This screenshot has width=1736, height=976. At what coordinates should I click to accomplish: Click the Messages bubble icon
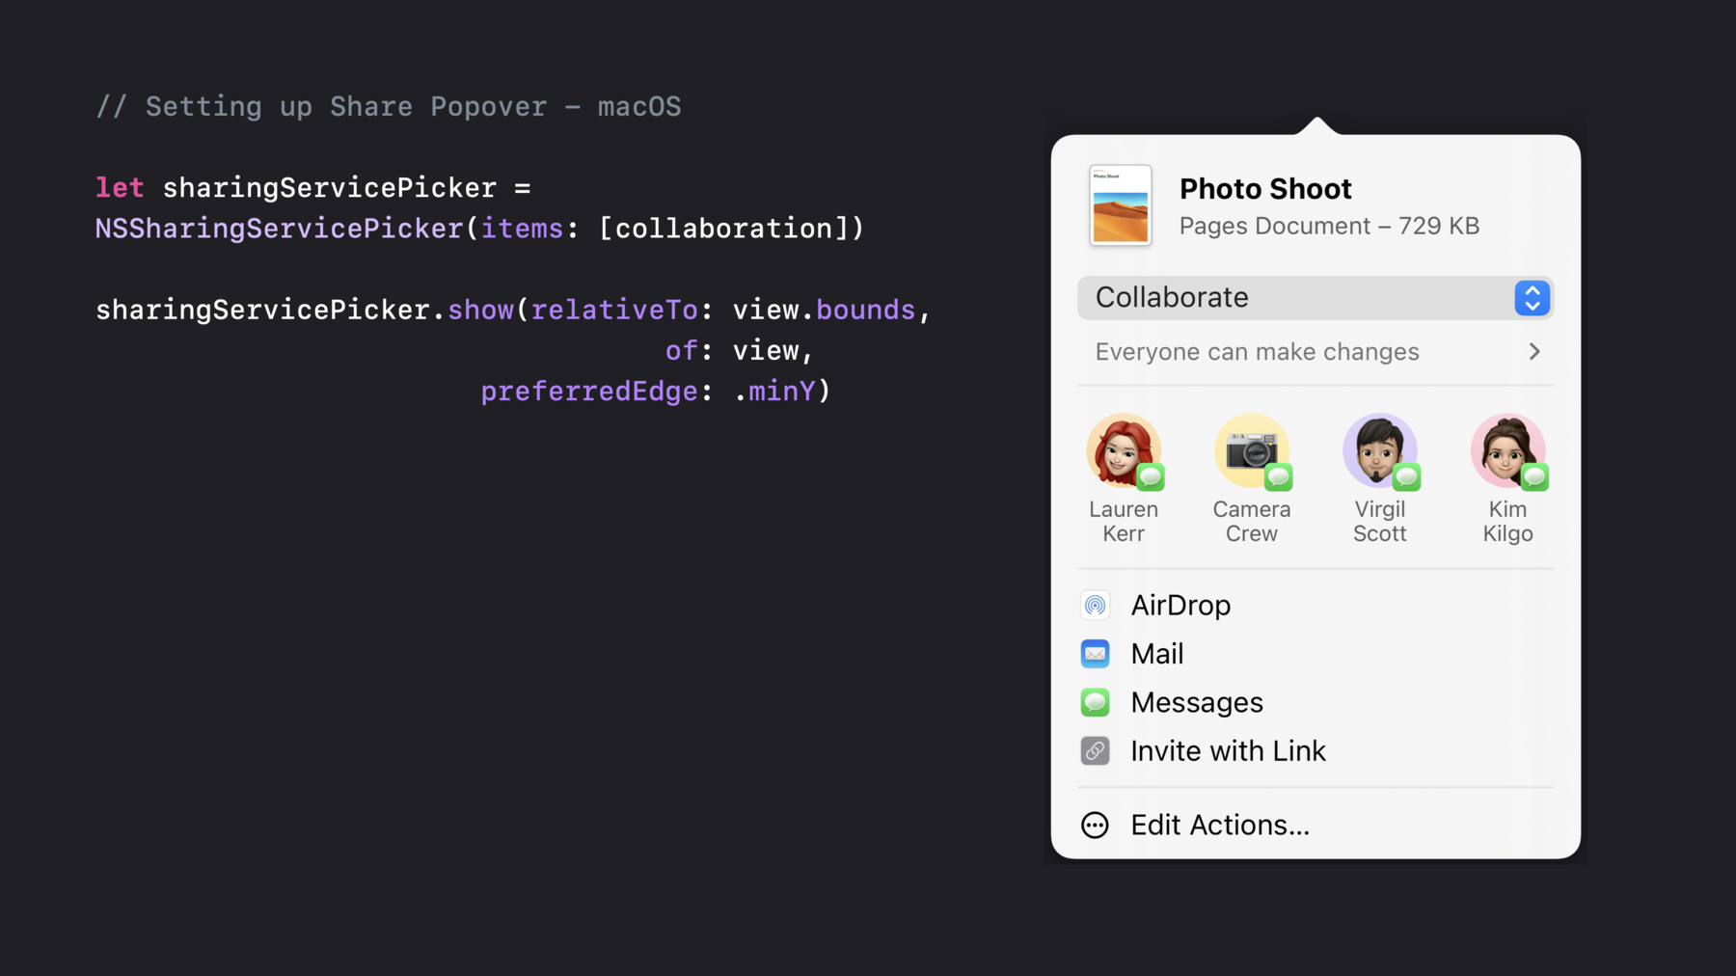pos(1095,702)
